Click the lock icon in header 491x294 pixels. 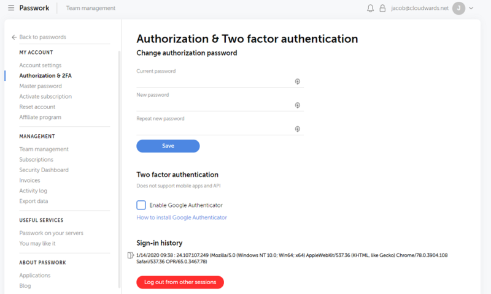click(382, 9)
